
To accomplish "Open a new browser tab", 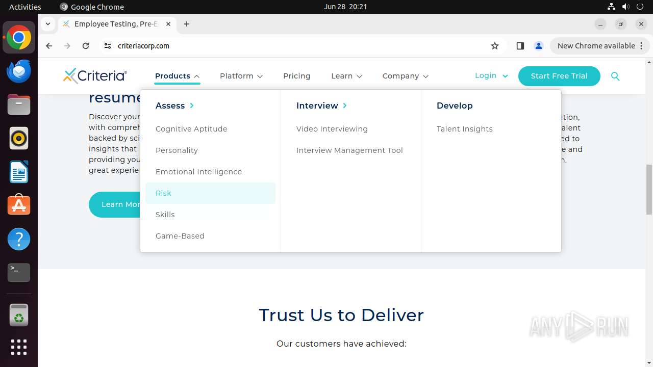I will click(187, 24).
